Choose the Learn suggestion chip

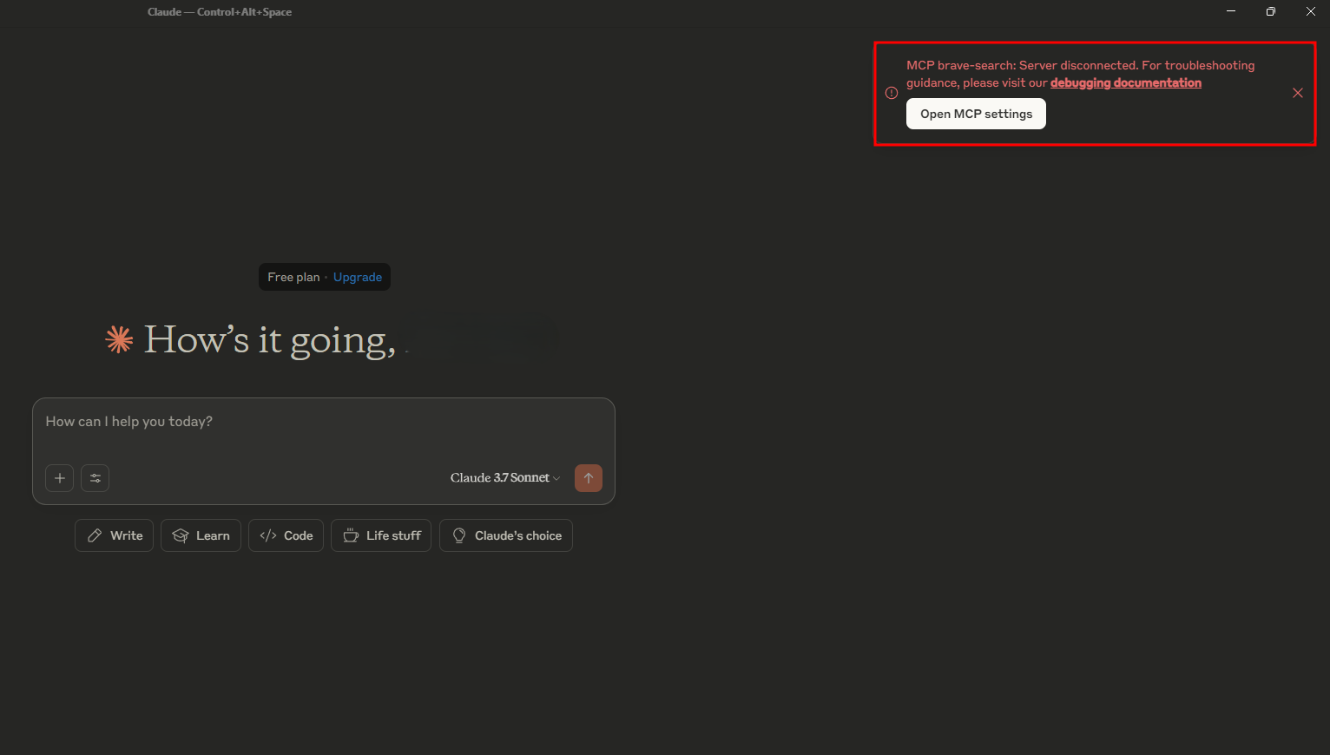pos(201,535)
